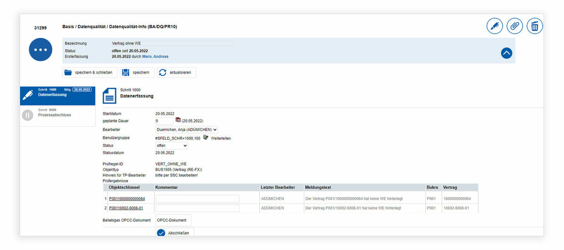Viewport: 564px width, 250px height.
Task: Switch to the Prozessabschluss step
Action: (x=57, y=115)
